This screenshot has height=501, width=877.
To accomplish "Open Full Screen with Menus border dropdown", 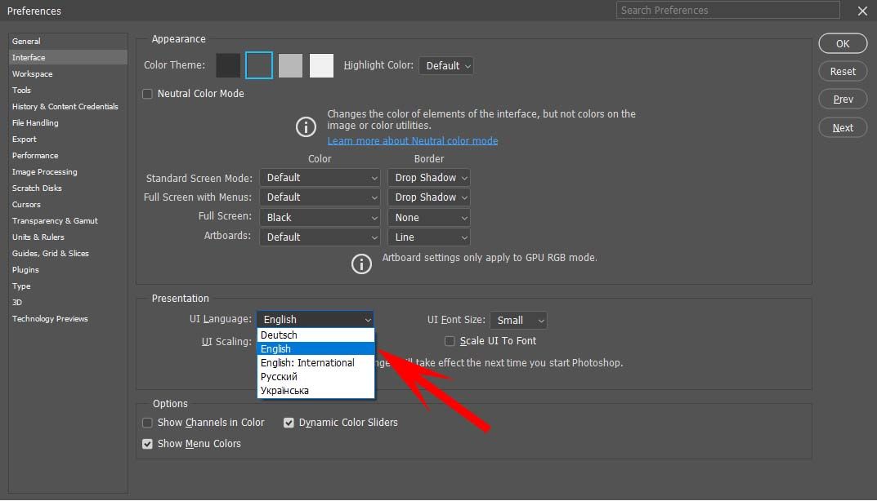I will click(x=429, y=197).
